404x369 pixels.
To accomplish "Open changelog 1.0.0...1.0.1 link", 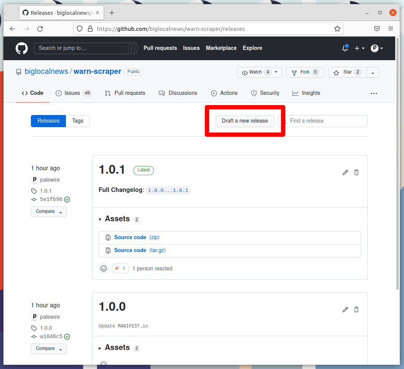I will (168, 190).
